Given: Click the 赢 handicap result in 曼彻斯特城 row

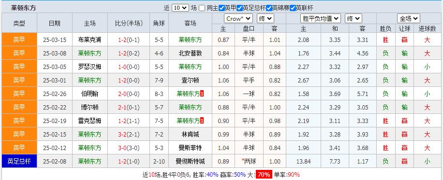Looking at the screenshot, I should (405, 161).
